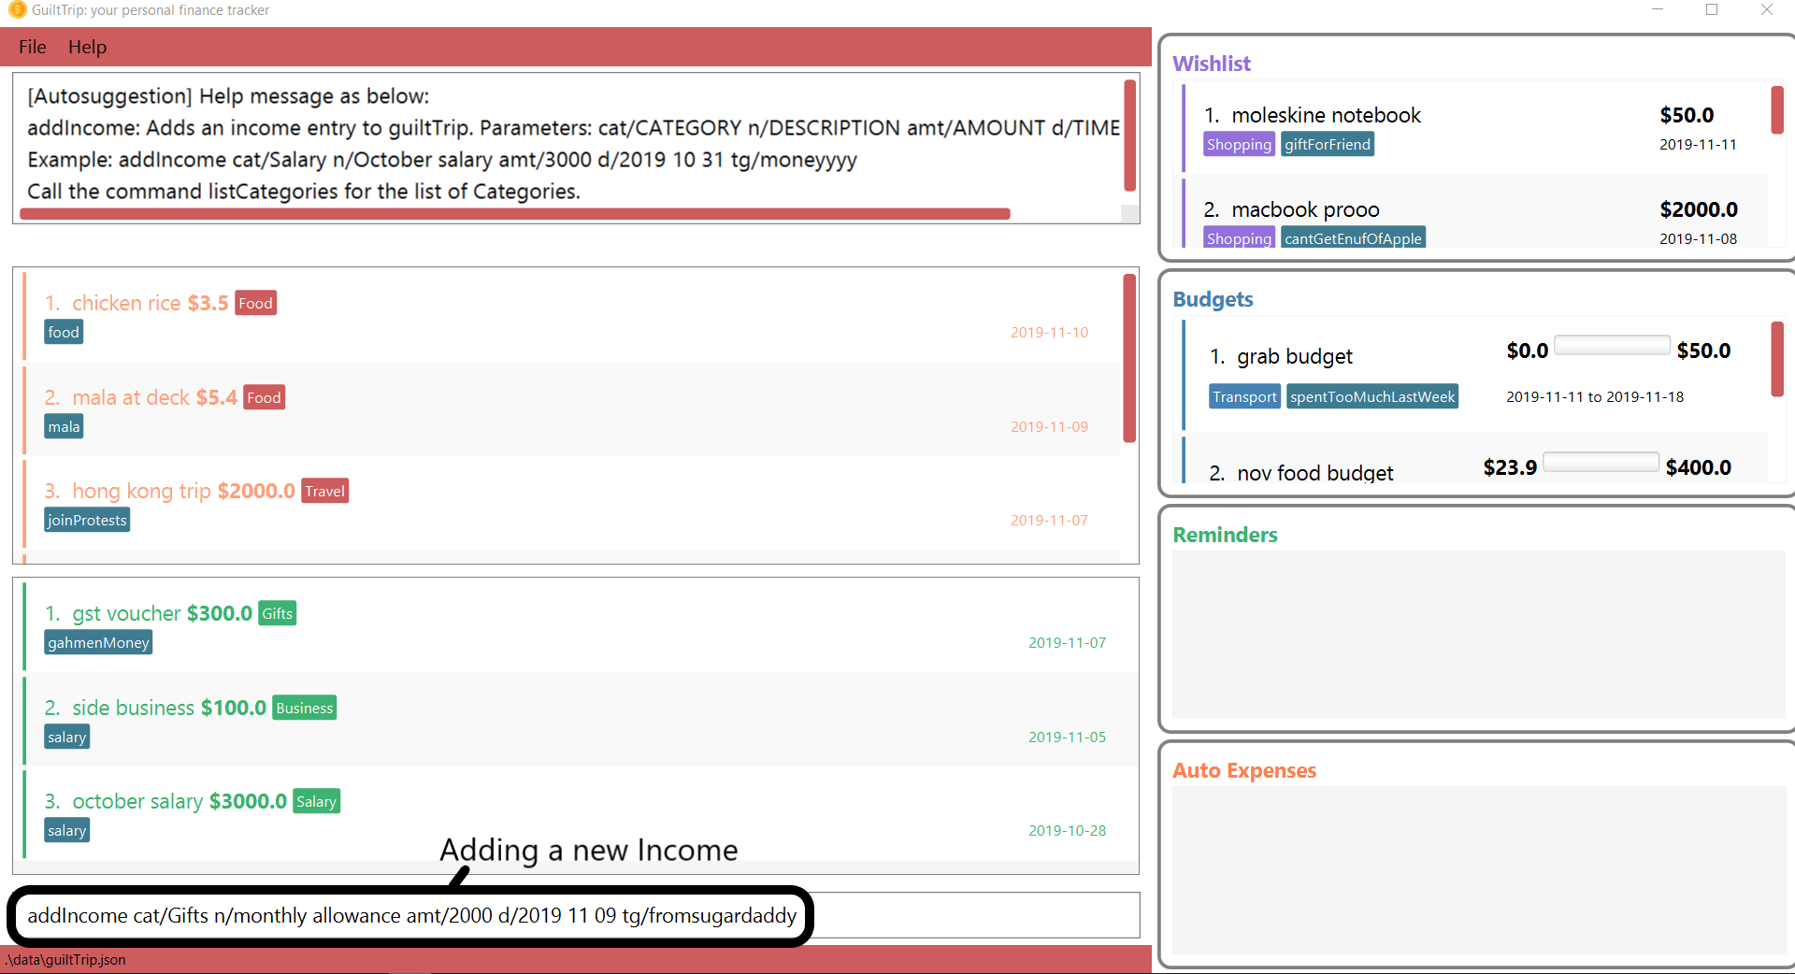Click the Wishlist panel scrollbar
The width and height of the screenshot is (1795, 974).
click(x=1777, y=110)
